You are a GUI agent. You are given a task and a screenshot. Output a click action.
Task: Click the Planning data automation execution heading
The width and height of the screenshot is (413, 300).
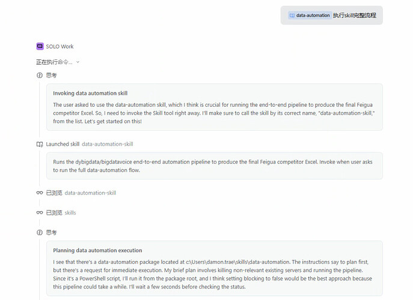pyautogui.click(x=97, y=251)
